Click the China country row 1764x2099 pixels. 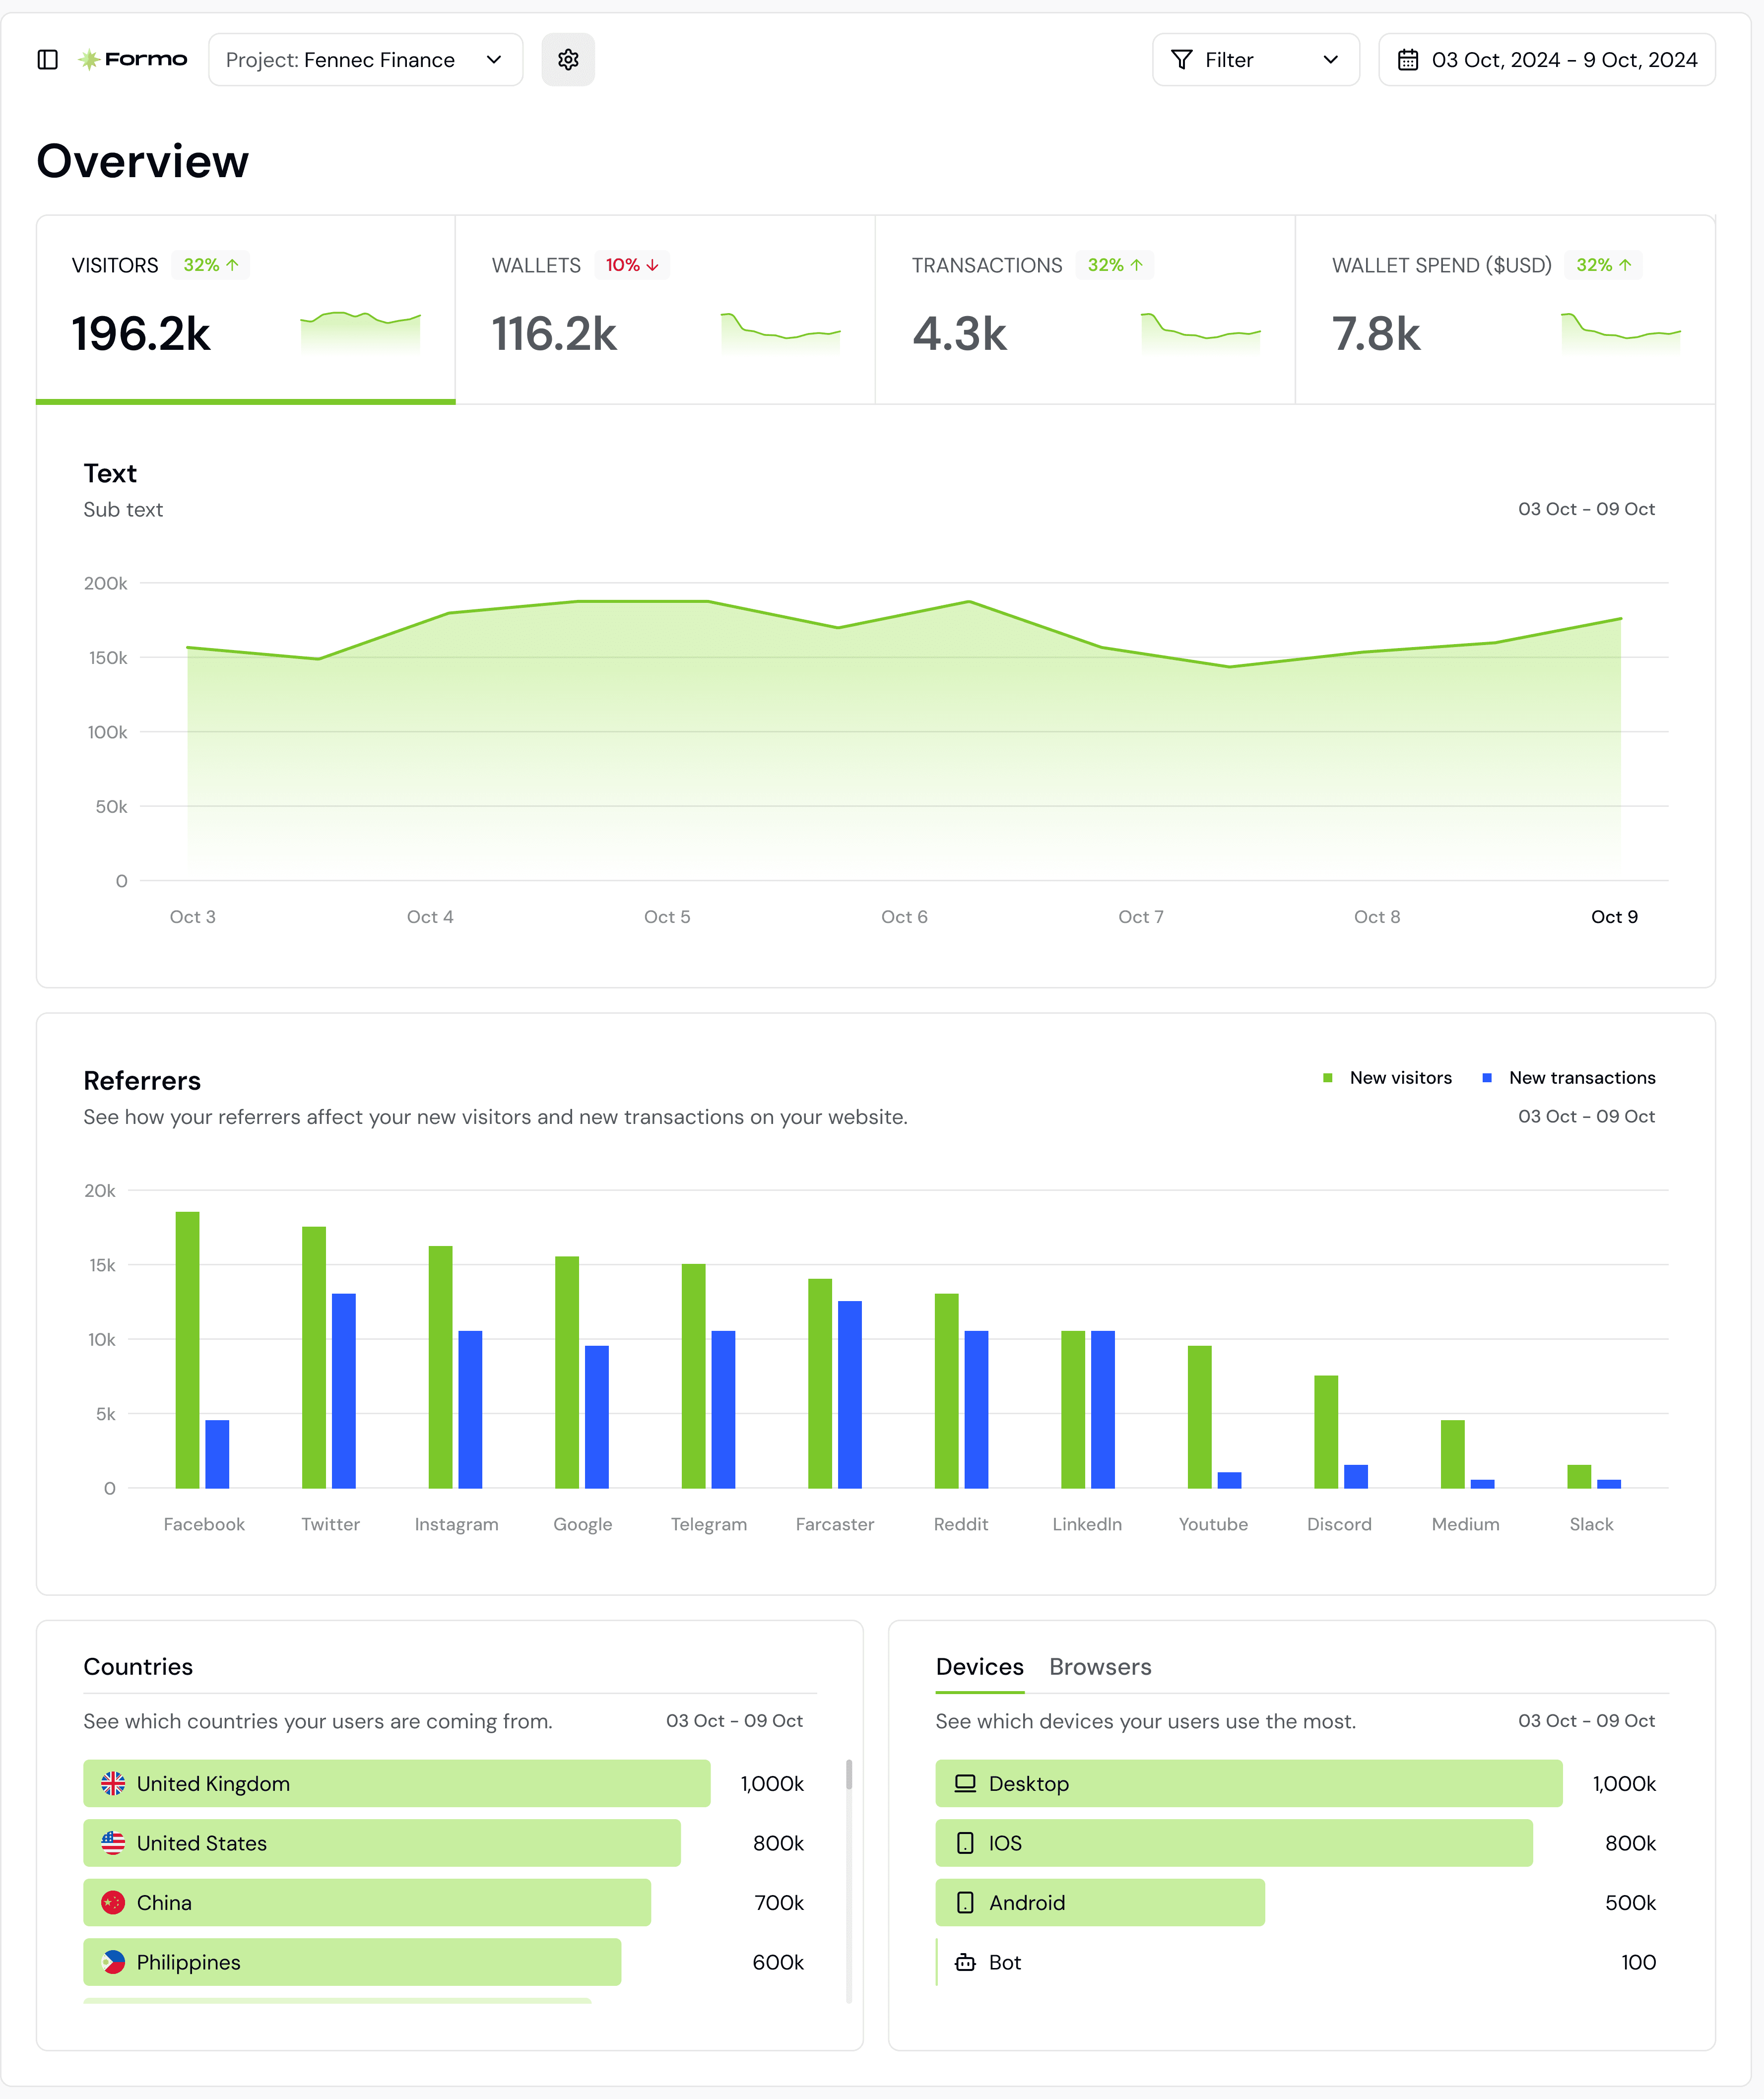coord(443,1903)
